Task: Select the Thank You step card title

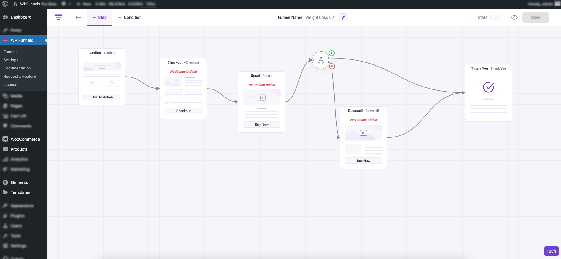Action: point(488,69)
